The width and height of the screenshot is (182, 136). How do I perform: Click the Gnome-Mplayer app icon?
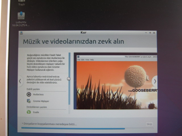click(x=29, y=101)
